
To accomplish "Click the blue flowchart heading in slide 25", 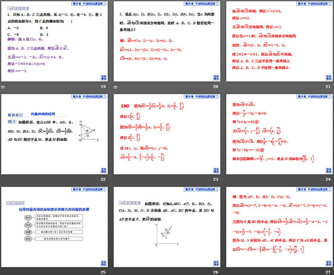I will pyautogui.click(x=54, y=210).
